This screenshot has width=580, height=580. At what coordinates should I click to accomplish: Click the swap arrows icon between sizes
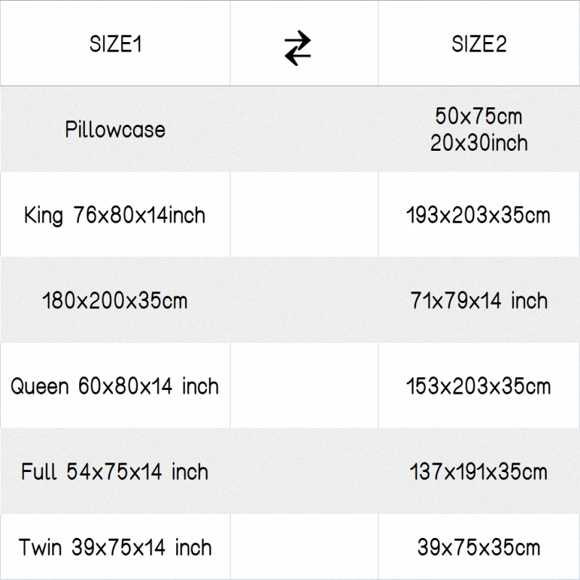click(297, 49)
